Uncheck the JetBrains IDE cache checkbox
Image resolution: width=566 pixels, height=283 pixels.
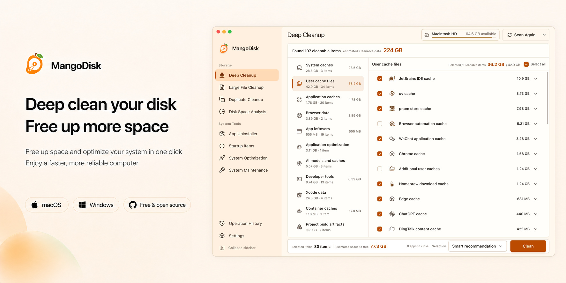380,78
